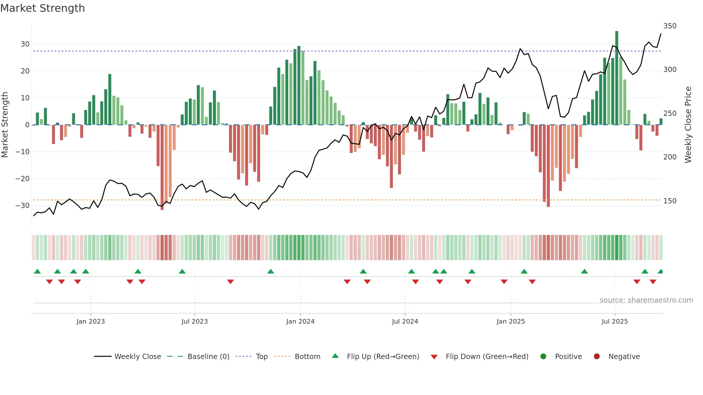703x395 pixels.
Task: Click the green Positive dot in the legend
Action: pos(543,356)
